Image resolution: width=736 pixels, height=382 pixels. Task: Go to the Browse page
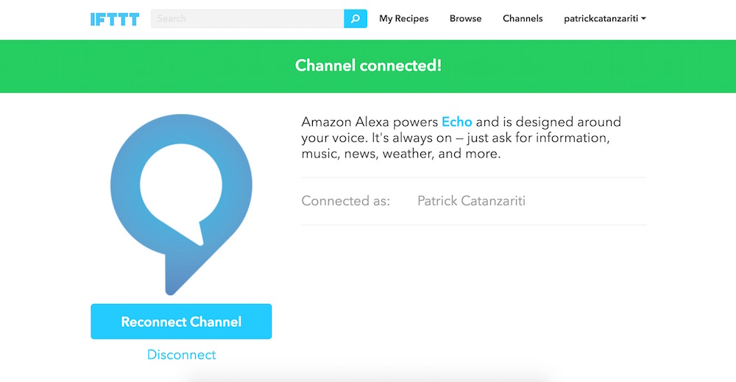(x=465, y=19)
